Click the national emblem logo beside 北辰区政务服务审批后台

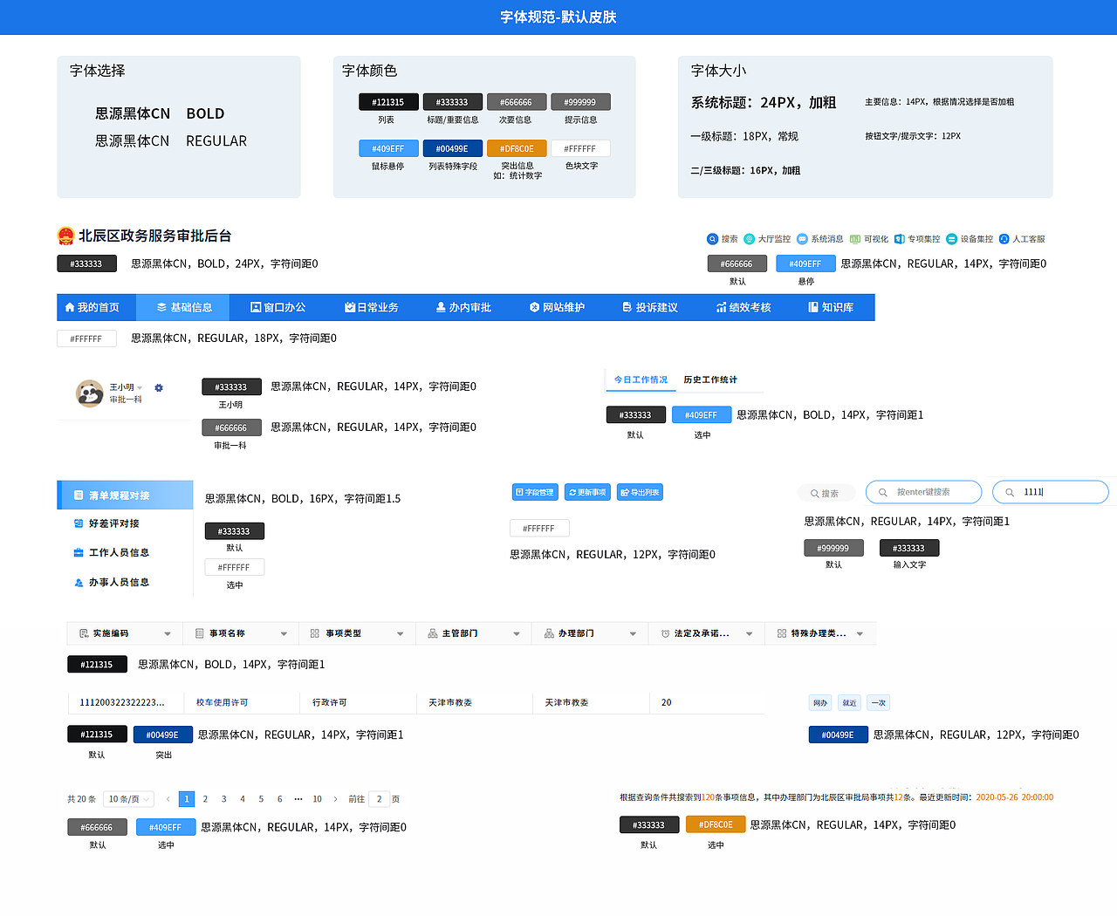(65, 236)
